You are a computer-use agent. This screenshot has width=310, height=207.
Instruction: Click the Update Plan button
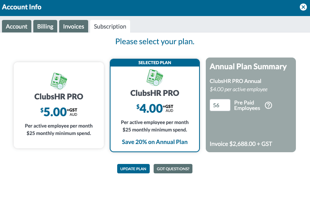click(133, 169)
